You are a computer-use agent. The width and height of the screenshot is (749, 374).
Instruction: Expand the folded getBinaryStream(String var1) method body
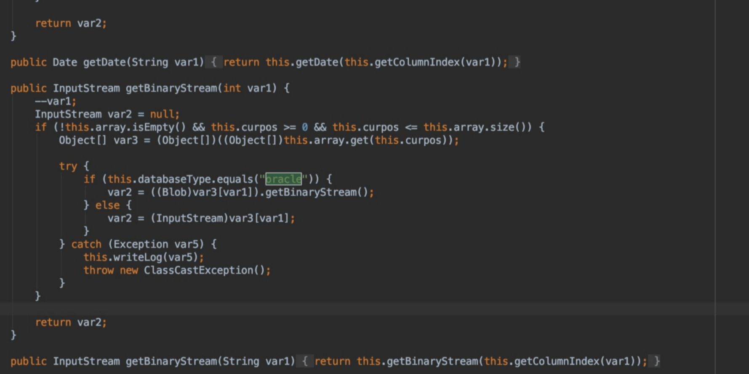tap(305, 361)
